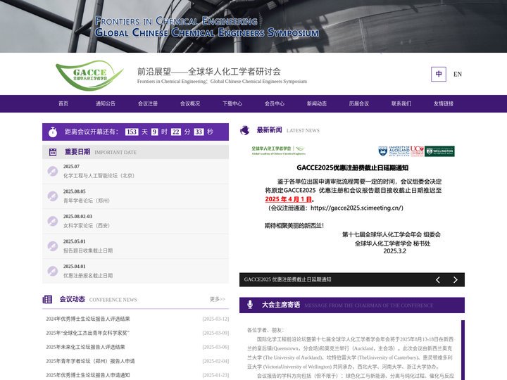
Task: Click the pencil icon for 2025.05.01 entry
Action: click(x=53, y=246)
